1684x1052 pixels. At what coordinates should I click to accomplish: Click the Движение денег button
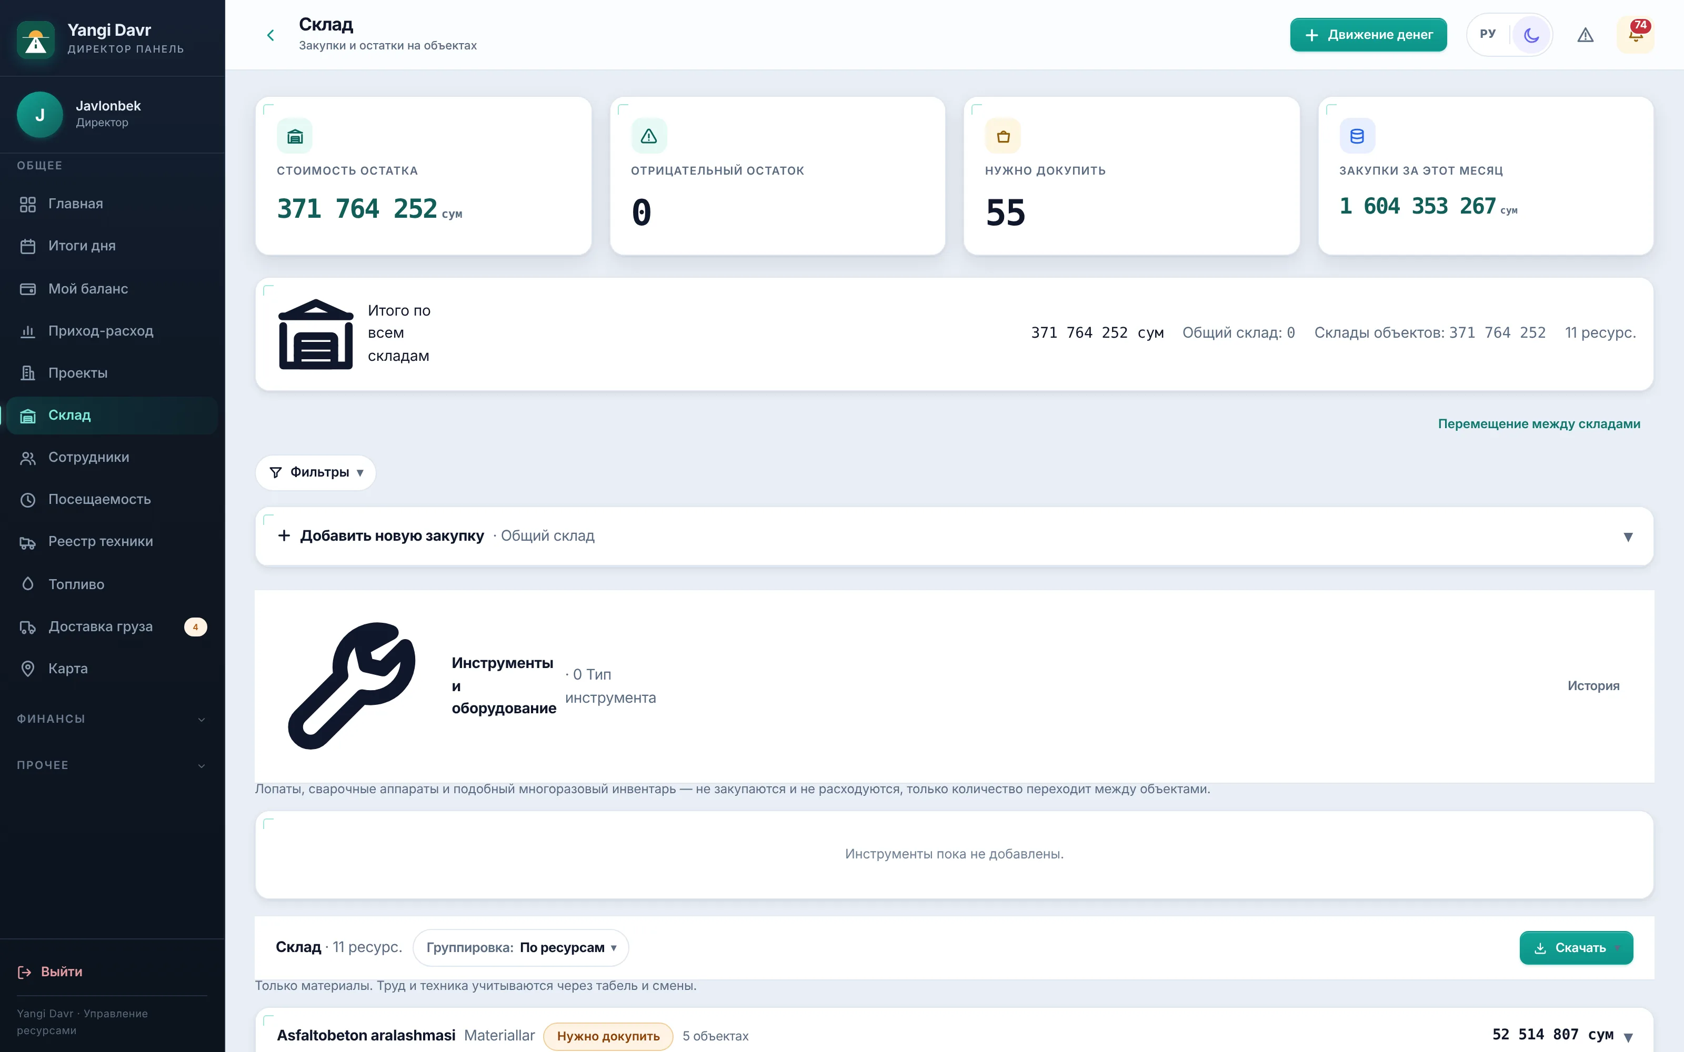click(1368, 35)
